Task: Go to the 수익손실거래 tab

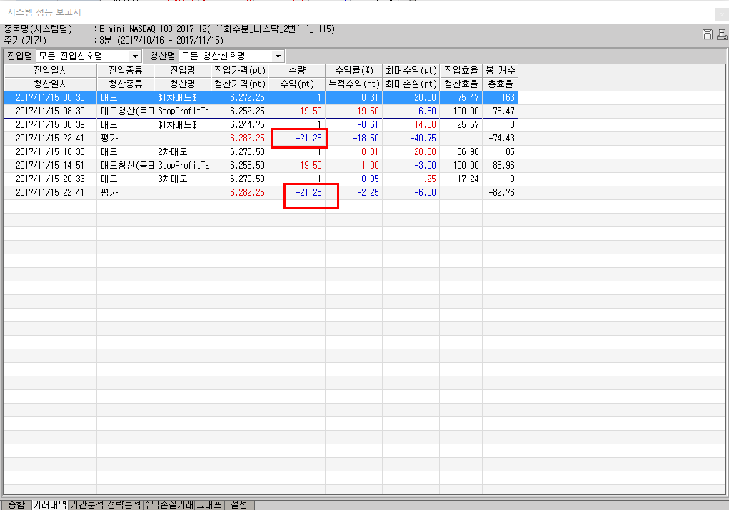Action: (x=168, y=504)
